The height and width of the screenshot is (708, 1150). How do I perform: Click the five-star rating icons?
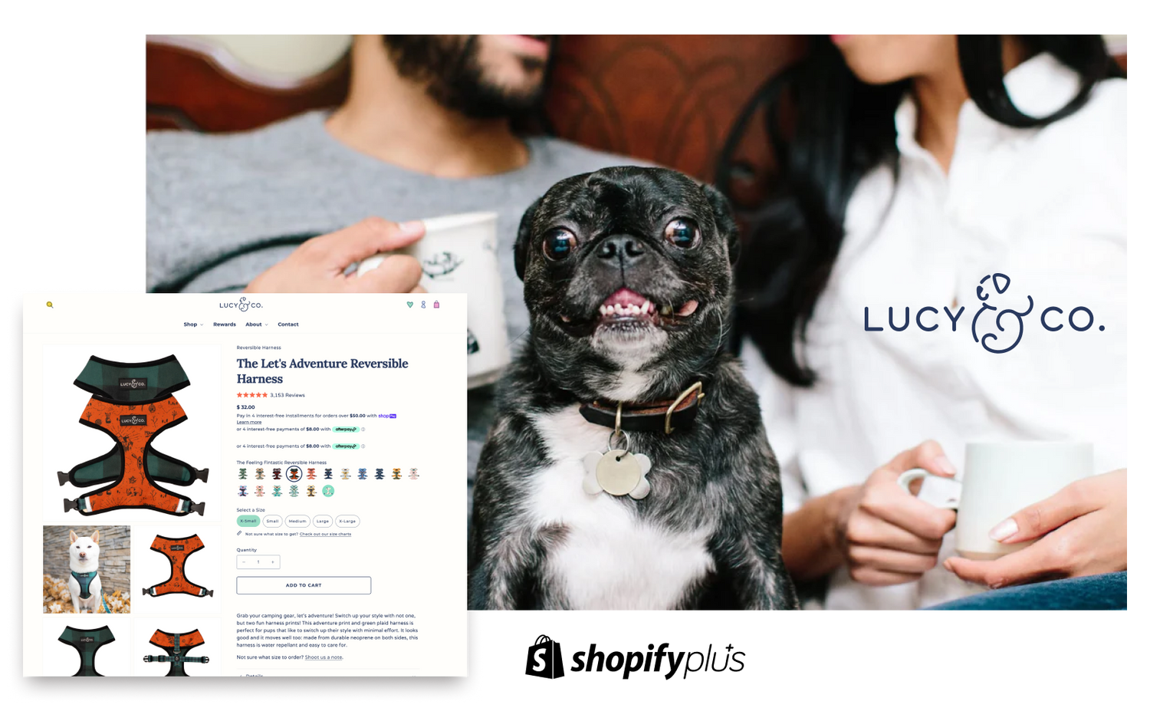click(252, 395)
